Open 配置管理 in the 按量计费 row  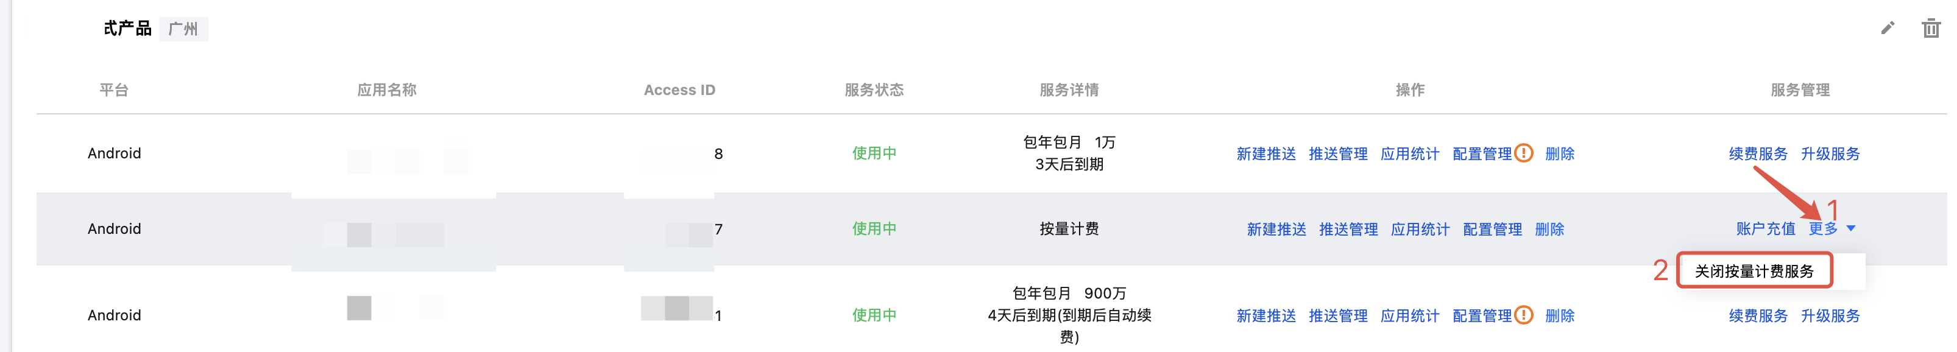(1492, 229)
